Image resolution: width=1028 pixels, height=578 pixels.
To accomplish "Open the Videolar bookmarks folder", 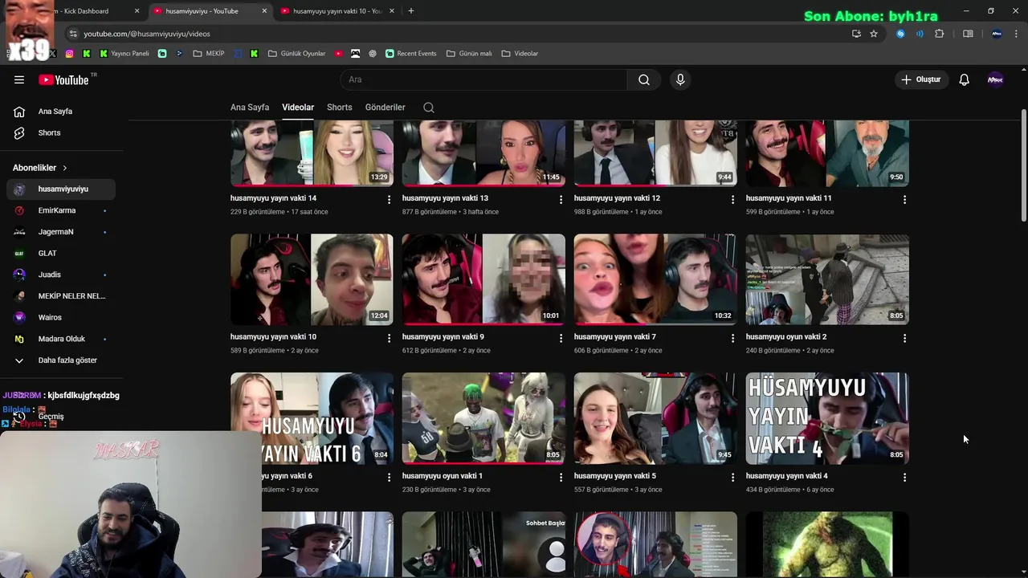I will [x=520, y=54].
